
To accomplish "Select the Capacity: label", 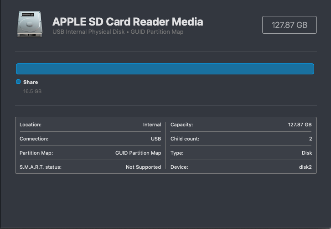I will pos(182,125).
